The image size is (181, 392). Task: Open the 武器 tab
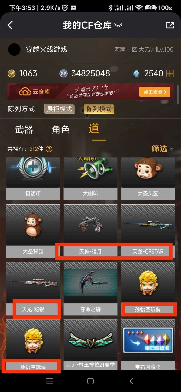[x=24, y=130]
